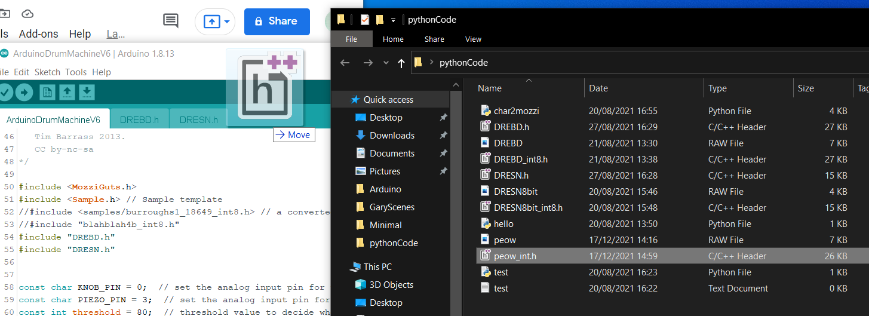This screenshot has height=316, width=869.
Task: Click the peow_int.h header file icon
Action: coord(486,256)
